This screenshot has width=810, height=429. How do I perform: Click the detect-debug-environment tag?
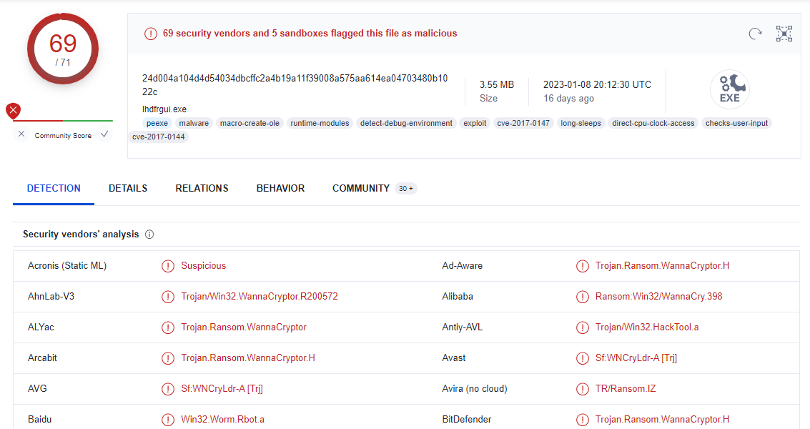(406, 123)
